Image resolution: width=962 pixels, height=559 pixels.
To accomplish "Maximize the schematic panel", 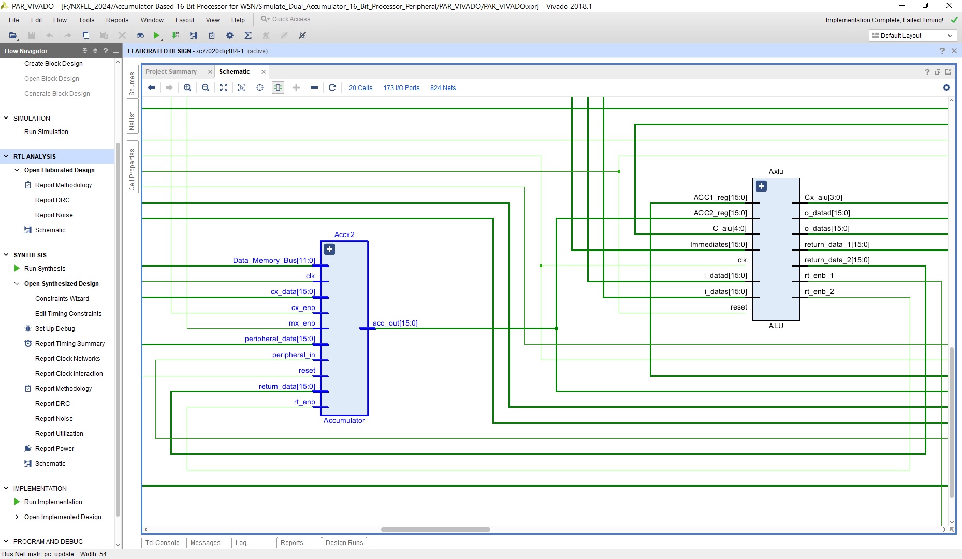I will point(948,72).
